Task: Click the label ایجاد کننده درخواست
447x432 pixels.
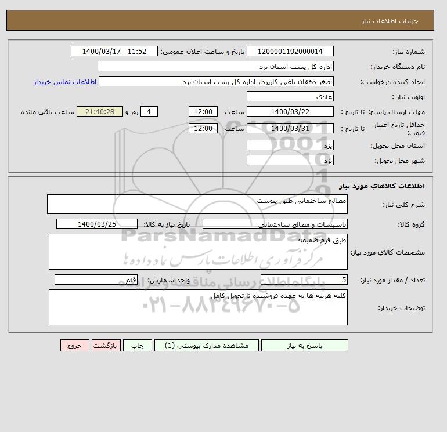Action: 392,82
